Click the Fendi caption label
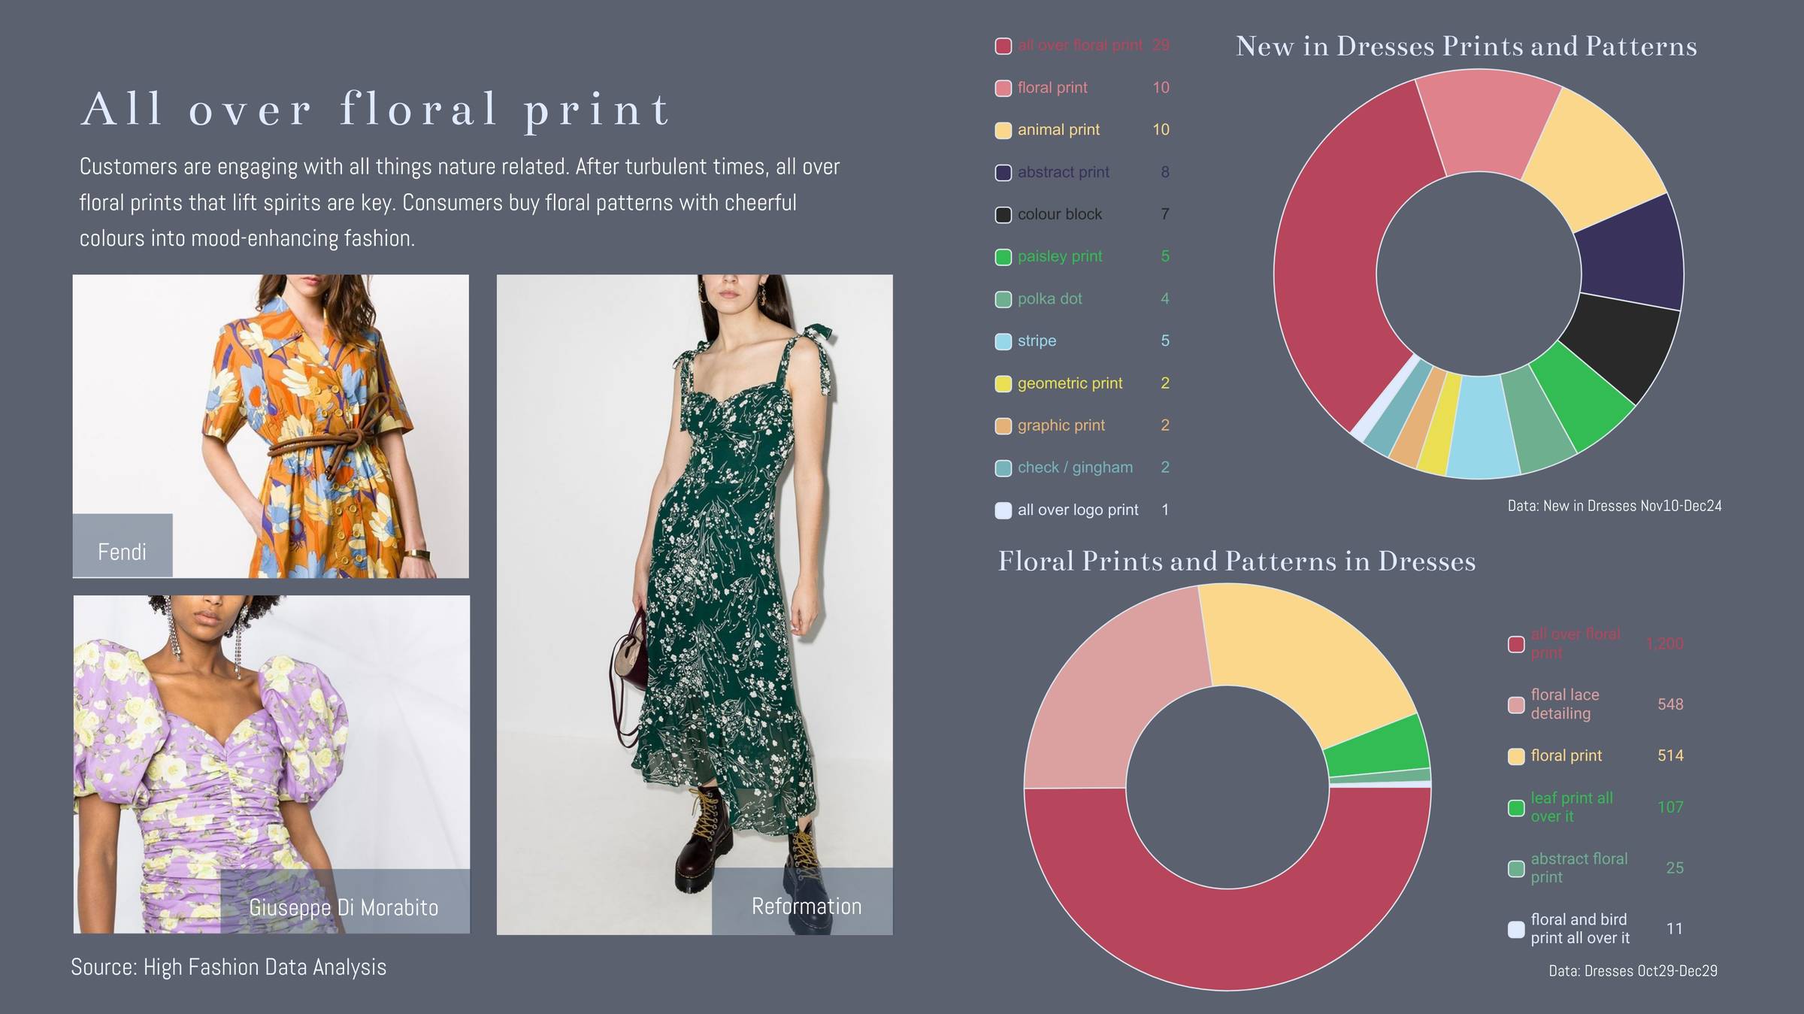The image size is (1804, 1014). 122,552
